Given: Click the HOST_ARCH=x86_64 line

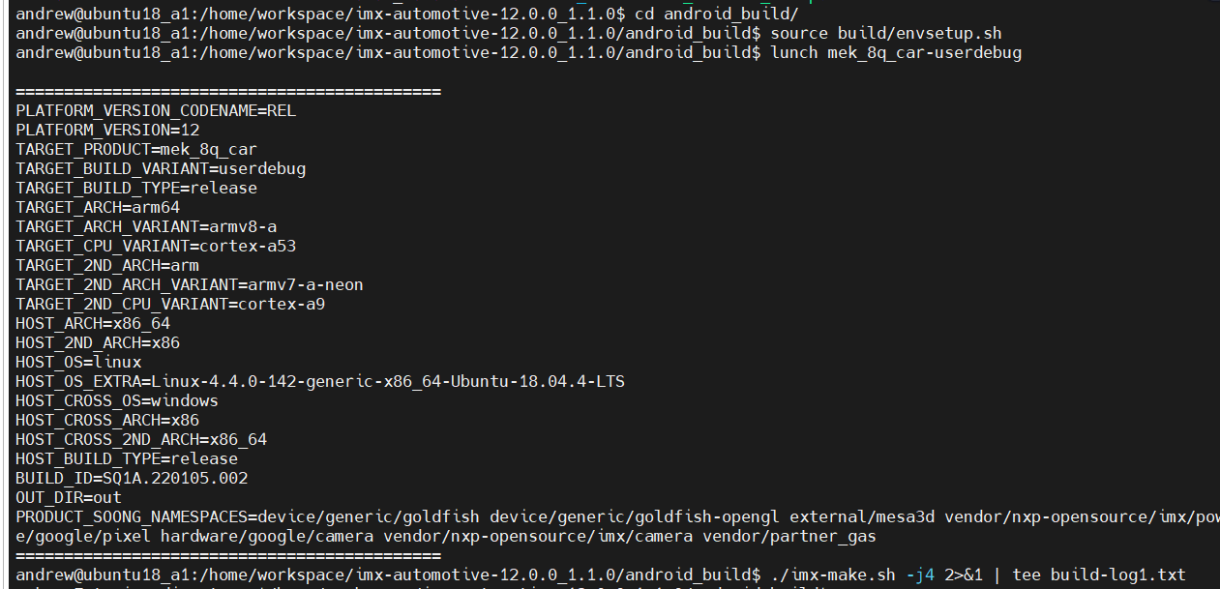Looking at the screenshot, I should 93,323.
